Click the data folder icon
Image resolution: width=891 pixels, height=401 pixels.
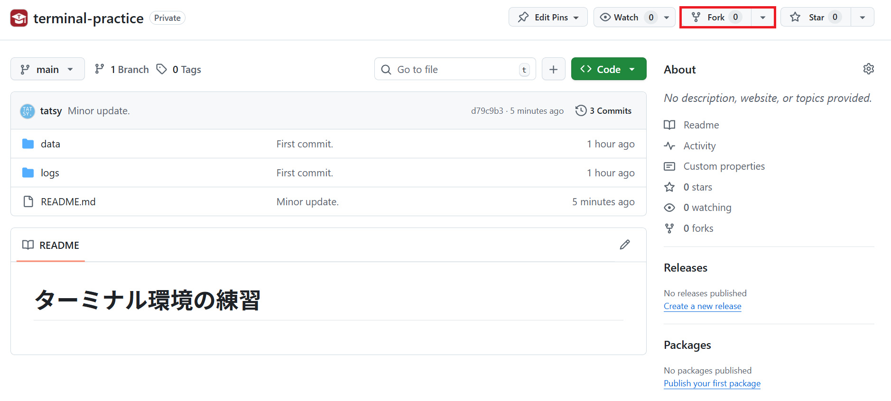(x=28, y=144)
